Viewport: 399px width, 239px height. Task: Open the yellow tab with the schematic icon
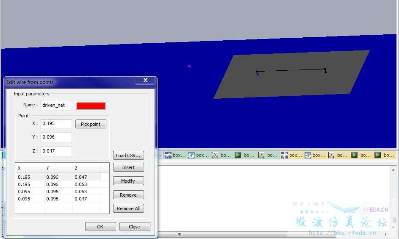click(x=315, y=155)
